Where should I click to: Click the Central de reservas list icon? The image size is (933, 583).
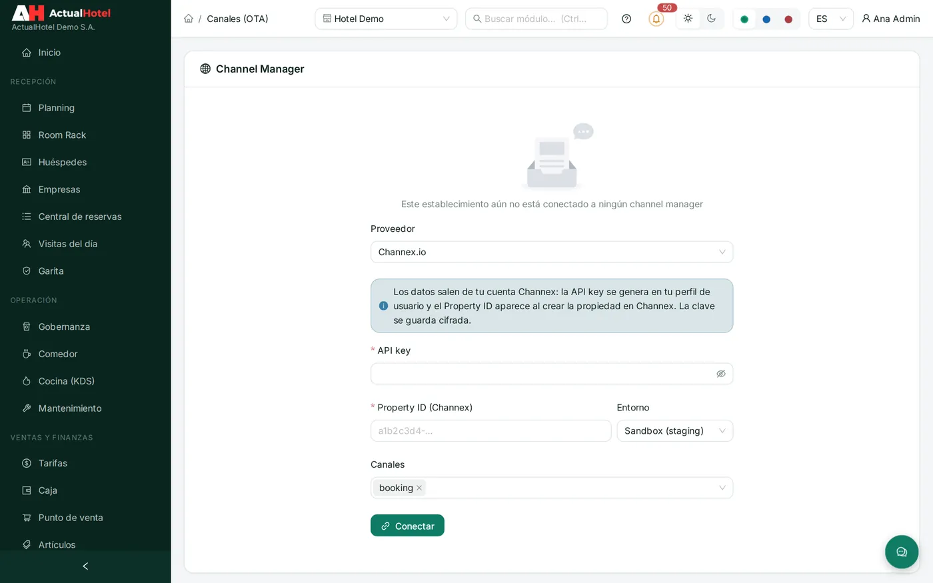tap(27, 217)
